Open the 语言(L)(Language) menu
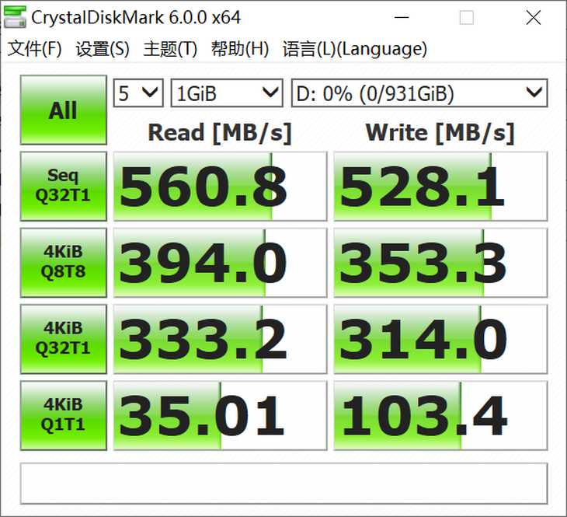The height and width of the screenshot is (517, 567). pyautogui.click(x=355, y=49)
